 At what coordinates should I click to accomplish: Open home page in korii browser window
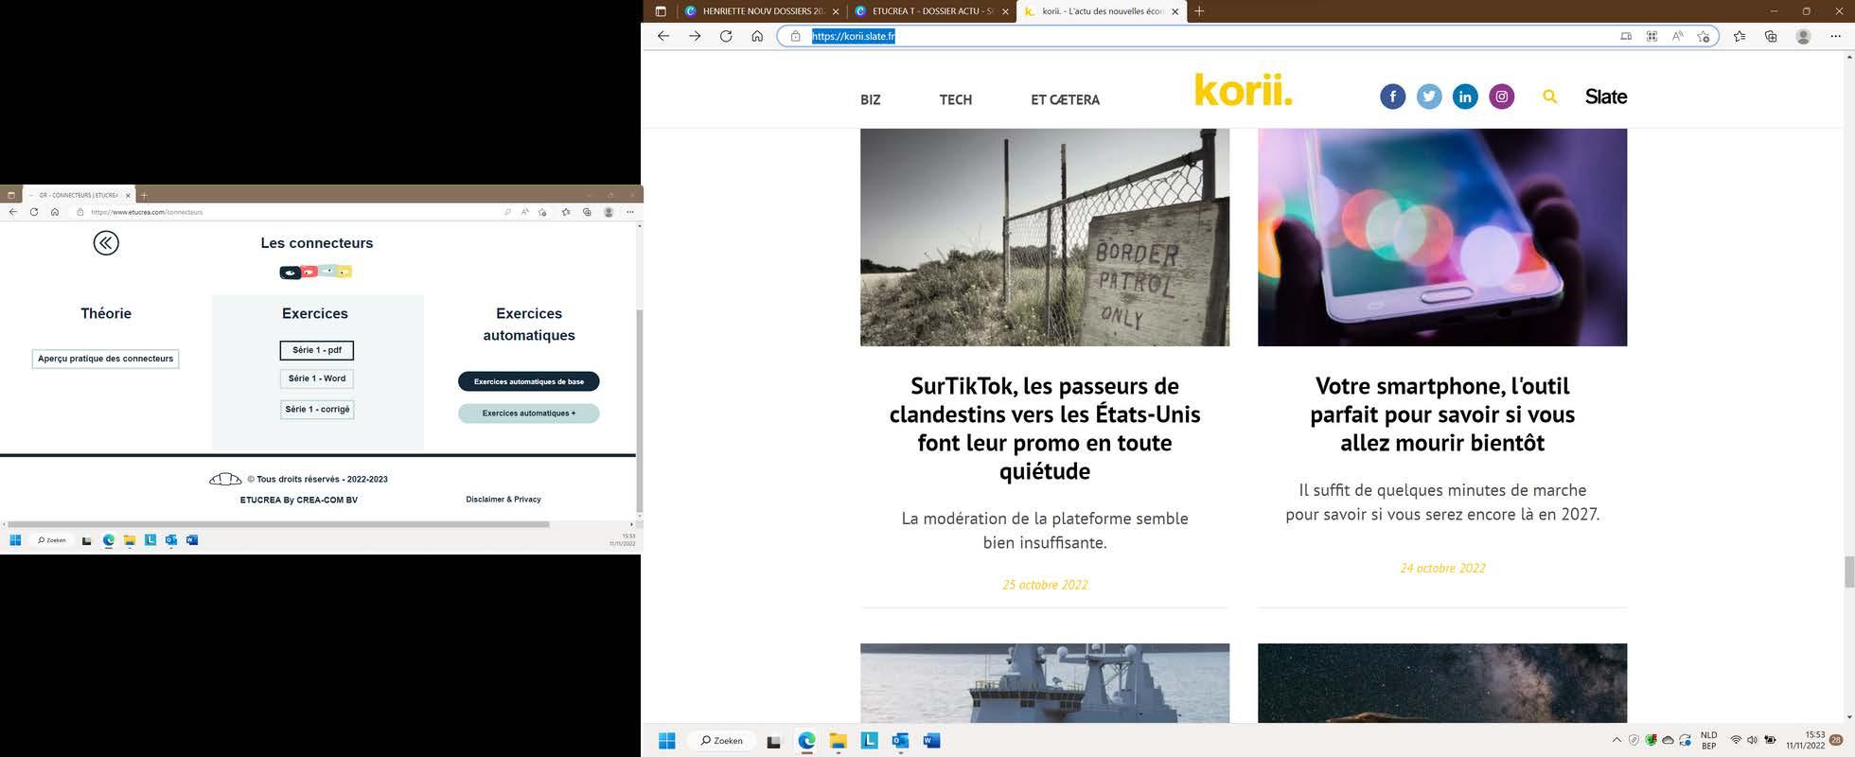point(757,36)
